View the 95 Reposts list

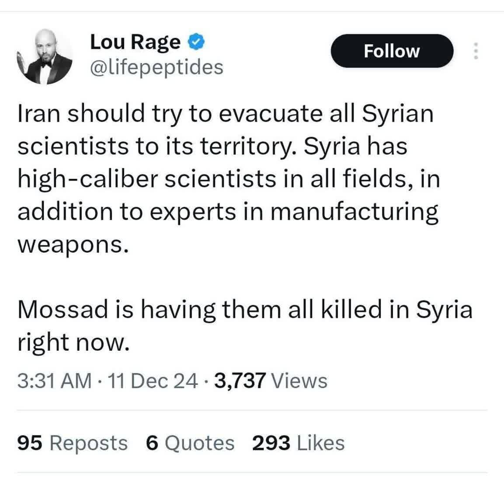pyautogui.click(x=73, y=443)
